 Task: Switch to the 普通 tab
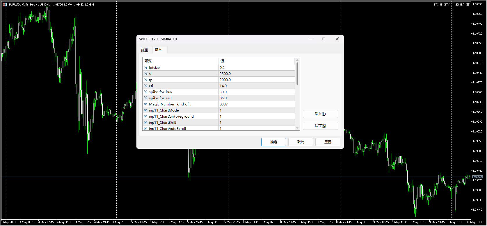(x=144, y=50)
